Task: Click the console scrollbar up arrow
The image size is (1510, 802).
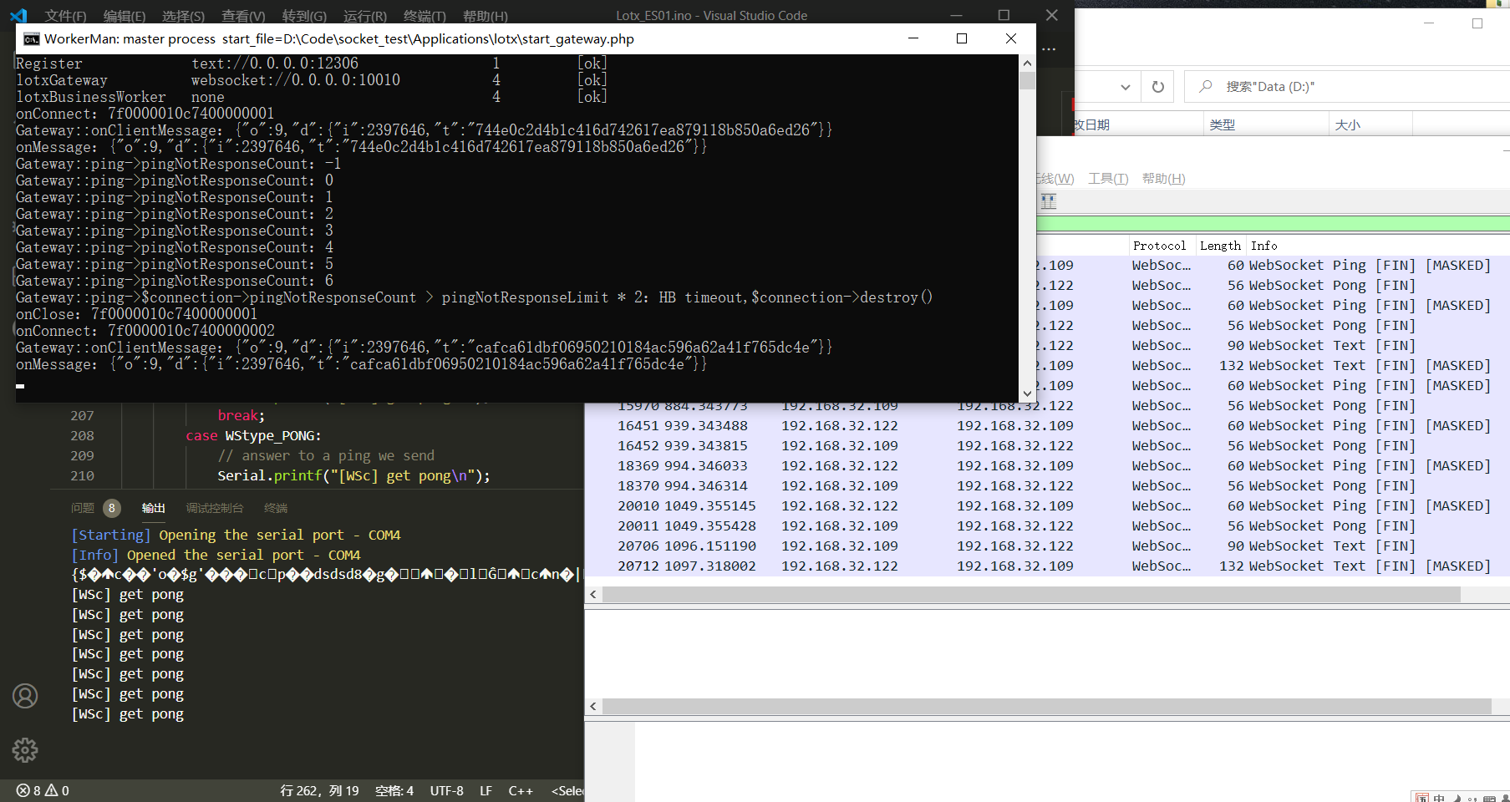Action: [1027, 63]
